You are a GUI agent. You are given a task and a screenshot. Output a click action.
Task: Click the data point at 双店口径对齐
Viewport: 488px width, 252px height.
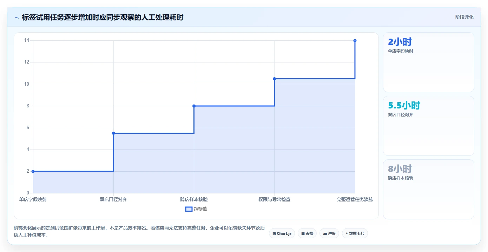pyautogui.click(x=113, y=133)
